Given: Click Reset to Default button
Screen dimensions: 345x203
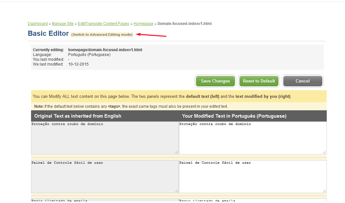Looking at the screenshot, I should click(259, 81).
